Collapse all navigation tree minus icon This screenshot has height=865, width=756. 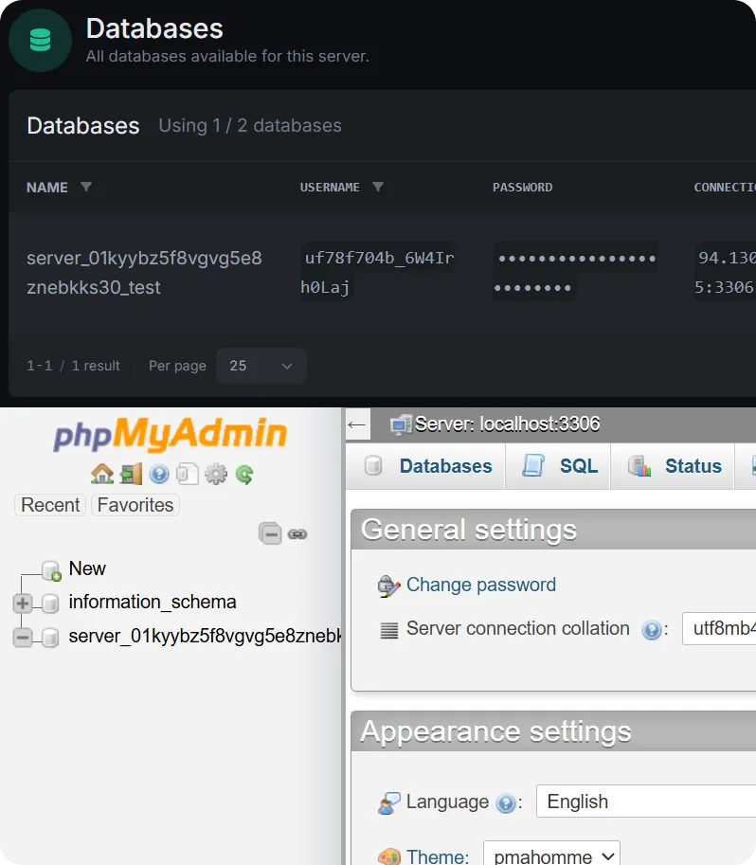tap(270, 533)
